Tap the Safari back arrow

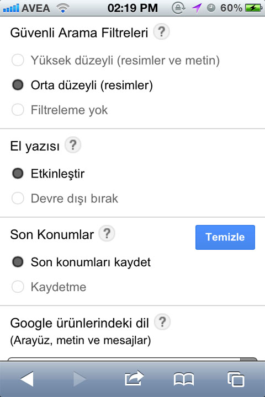coord(27,379)
